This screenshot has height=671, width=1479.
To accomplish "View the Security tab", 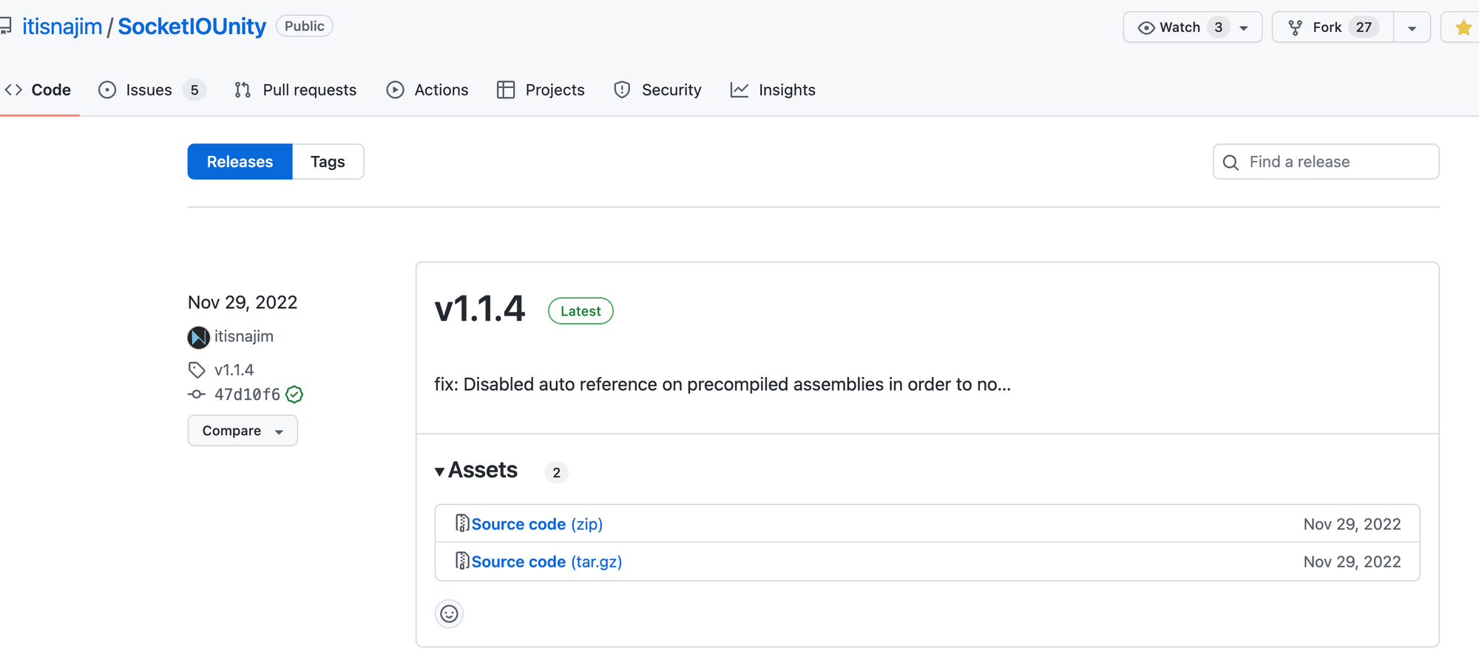I will tap(657, 90).
